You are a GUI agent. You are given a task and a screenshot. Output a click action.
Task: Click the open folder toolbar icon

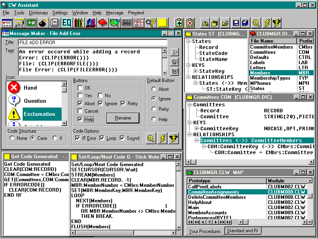225,23
